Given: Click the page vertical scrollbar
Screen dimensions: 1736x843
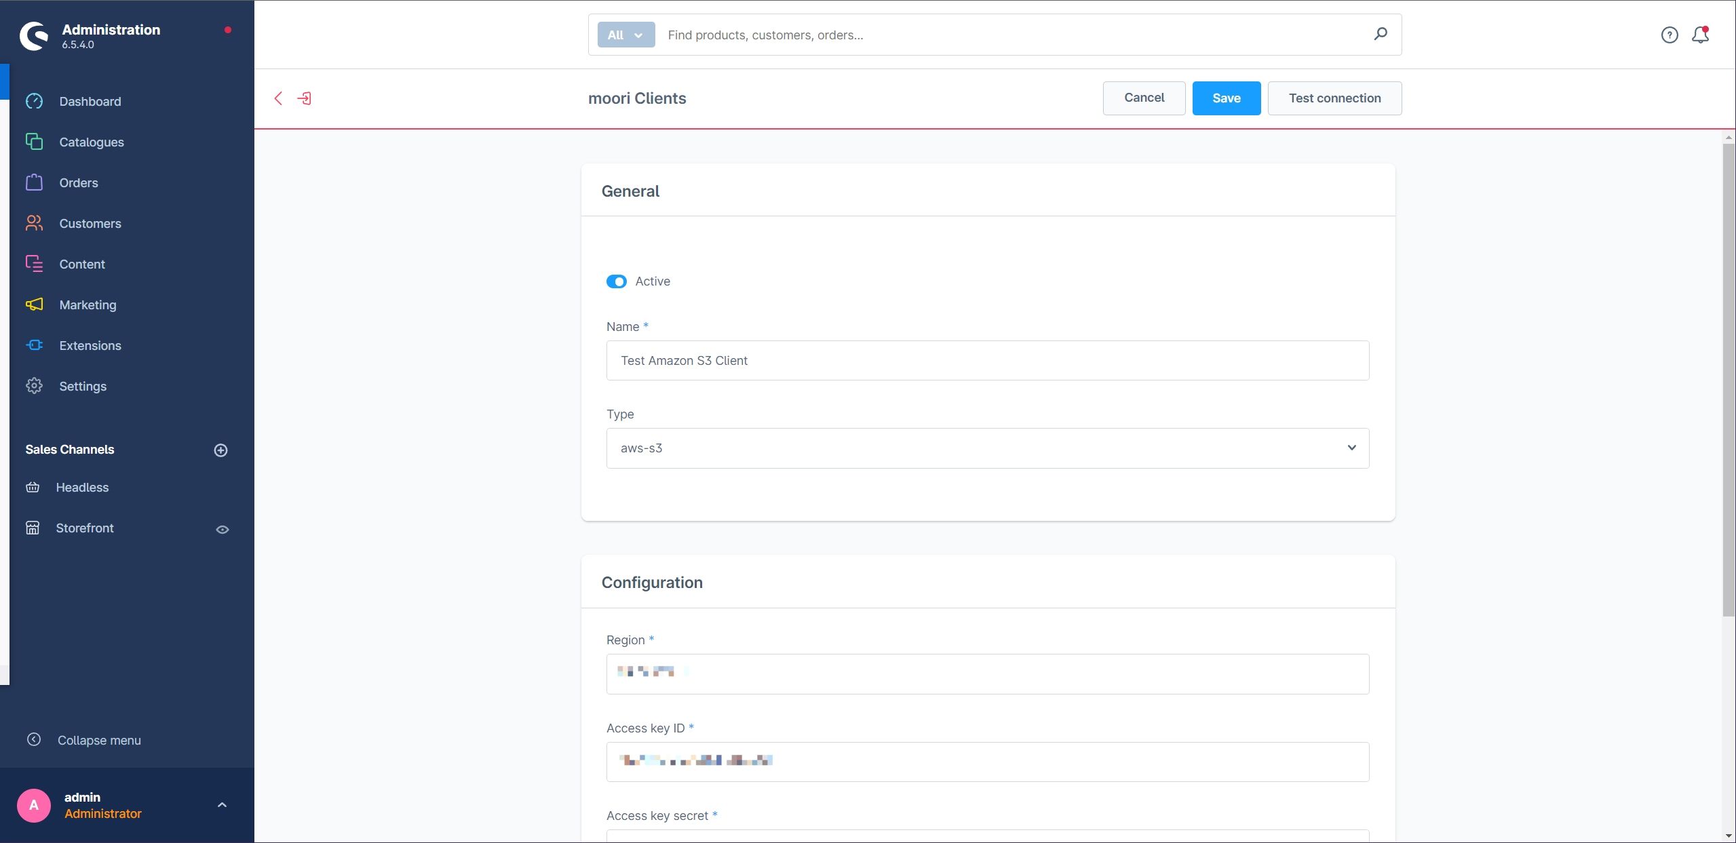Looking at the screenshot, I should pyautogui.click(x=1728, y=380).
